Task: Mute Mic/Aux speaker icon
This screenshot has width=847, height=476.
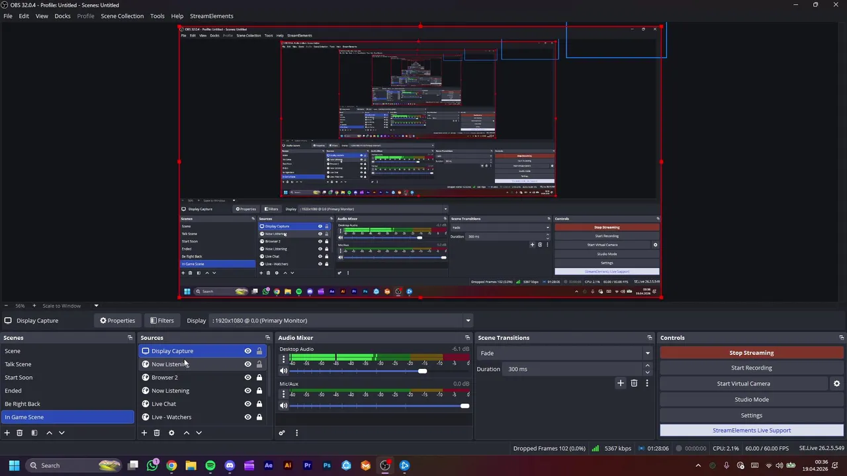Action: (284, 406)
